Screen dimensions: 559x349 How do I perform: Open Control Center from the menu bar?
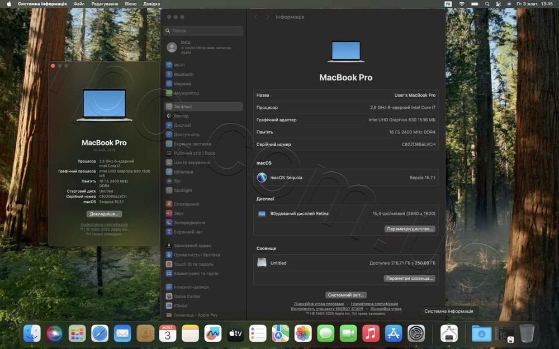(499, 4)
